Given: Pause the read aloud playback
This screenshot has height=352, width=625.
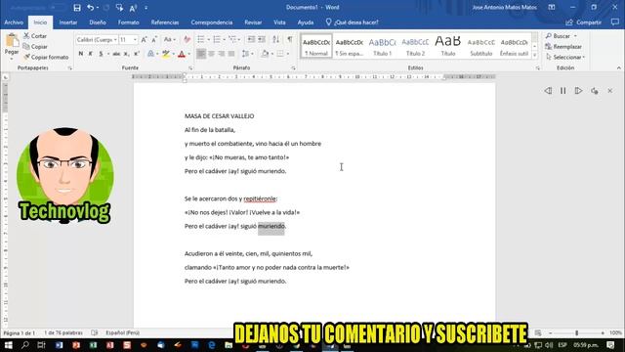Looking at the screenshot, I should (x=562, y=91).
